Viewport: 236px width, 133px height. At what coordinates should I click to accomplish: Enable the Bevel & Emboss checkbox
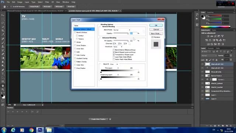point(75,33)
